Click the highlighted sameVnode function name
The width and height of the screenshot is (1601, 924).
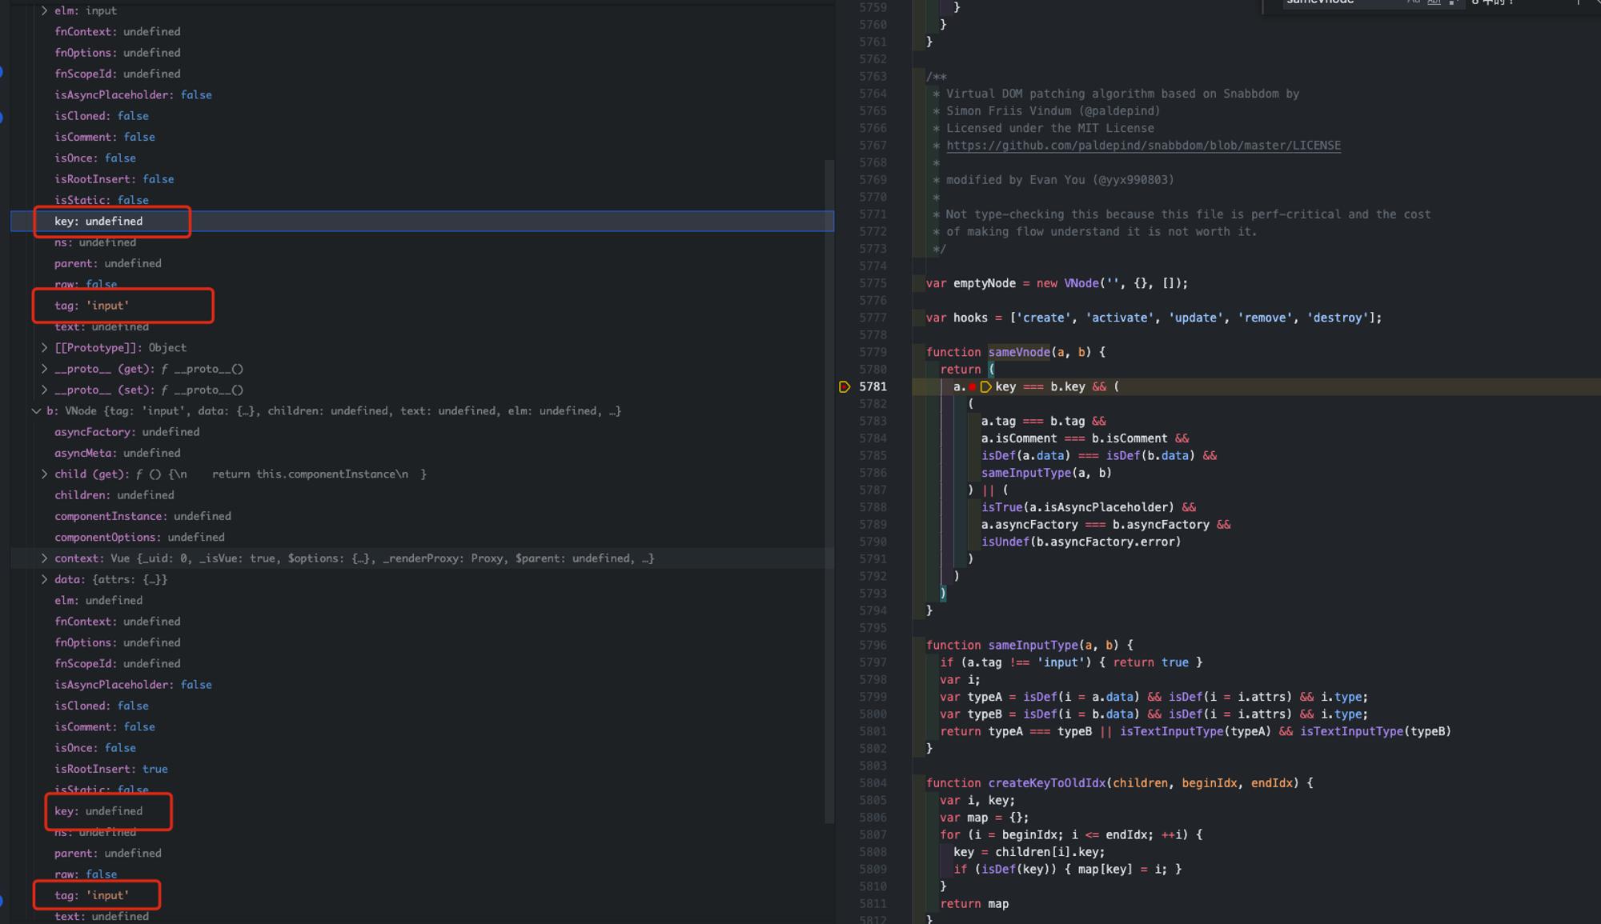tap(1018, 352)
